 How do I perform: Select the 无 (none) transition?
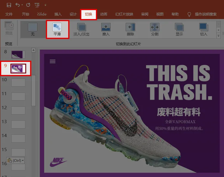click(32, 29)
